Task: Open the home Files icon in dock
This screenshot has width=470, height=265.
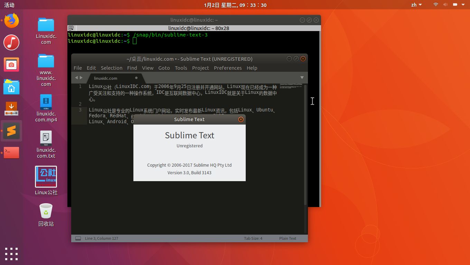Action: point(11,87)
